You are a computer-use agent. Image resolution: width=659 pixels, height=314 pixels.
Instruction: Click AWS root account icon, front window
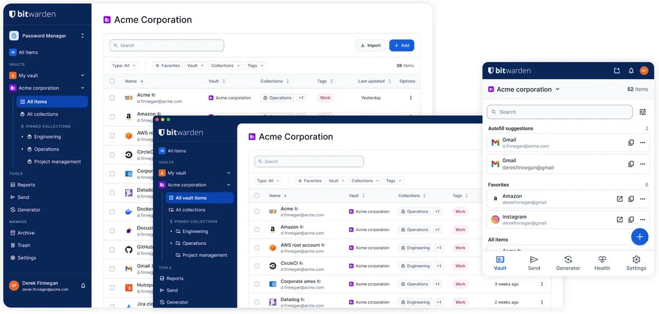point(273,248)
